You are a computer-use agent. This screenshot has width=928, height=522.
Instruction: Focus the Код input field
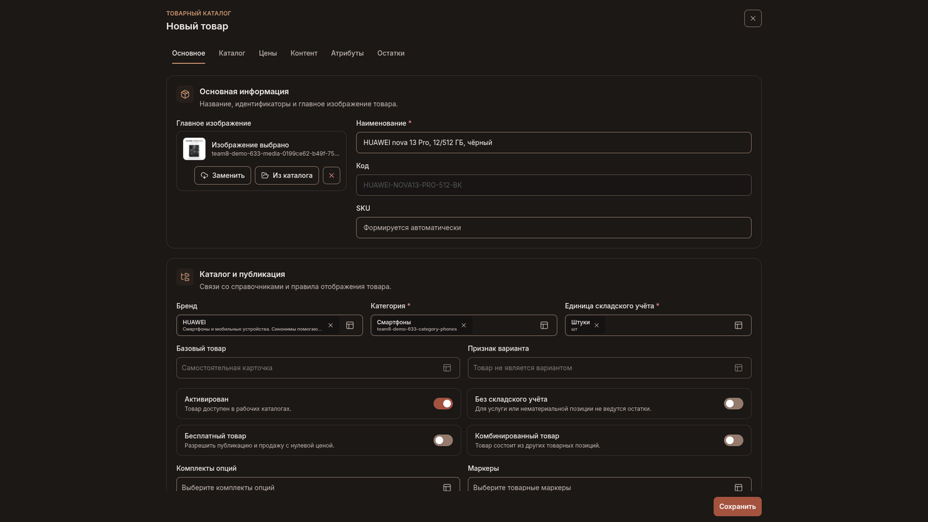tap(554, 185)
